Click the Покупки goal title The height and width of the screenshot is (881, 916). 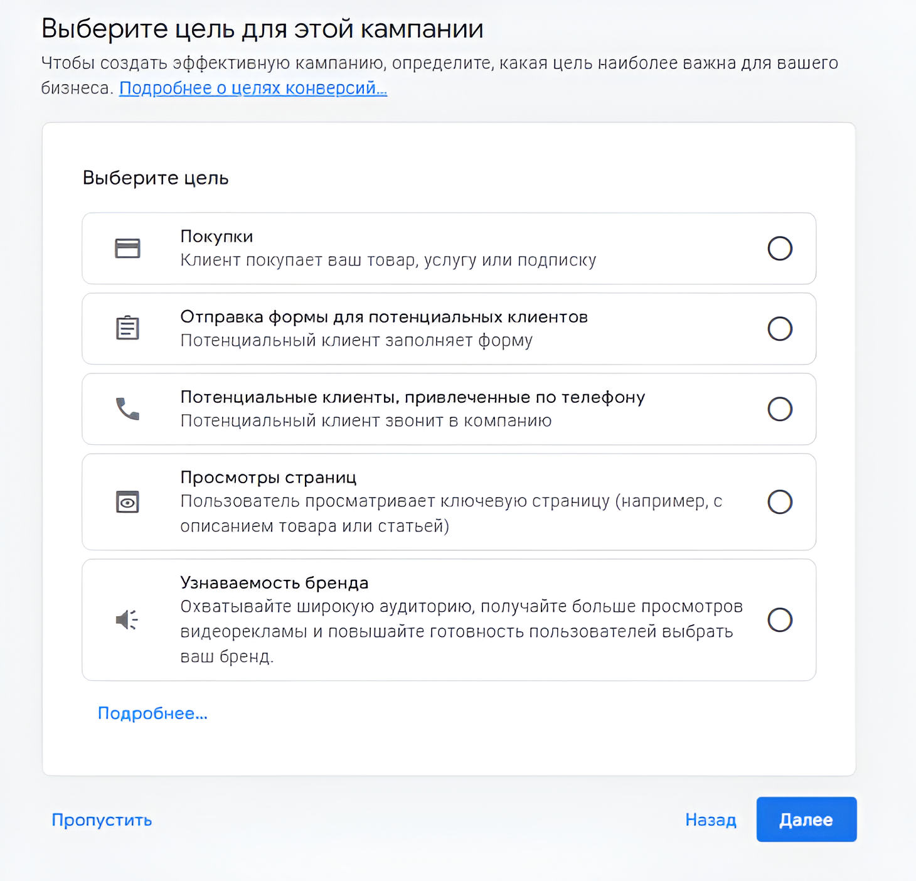[x=216, y=237]
